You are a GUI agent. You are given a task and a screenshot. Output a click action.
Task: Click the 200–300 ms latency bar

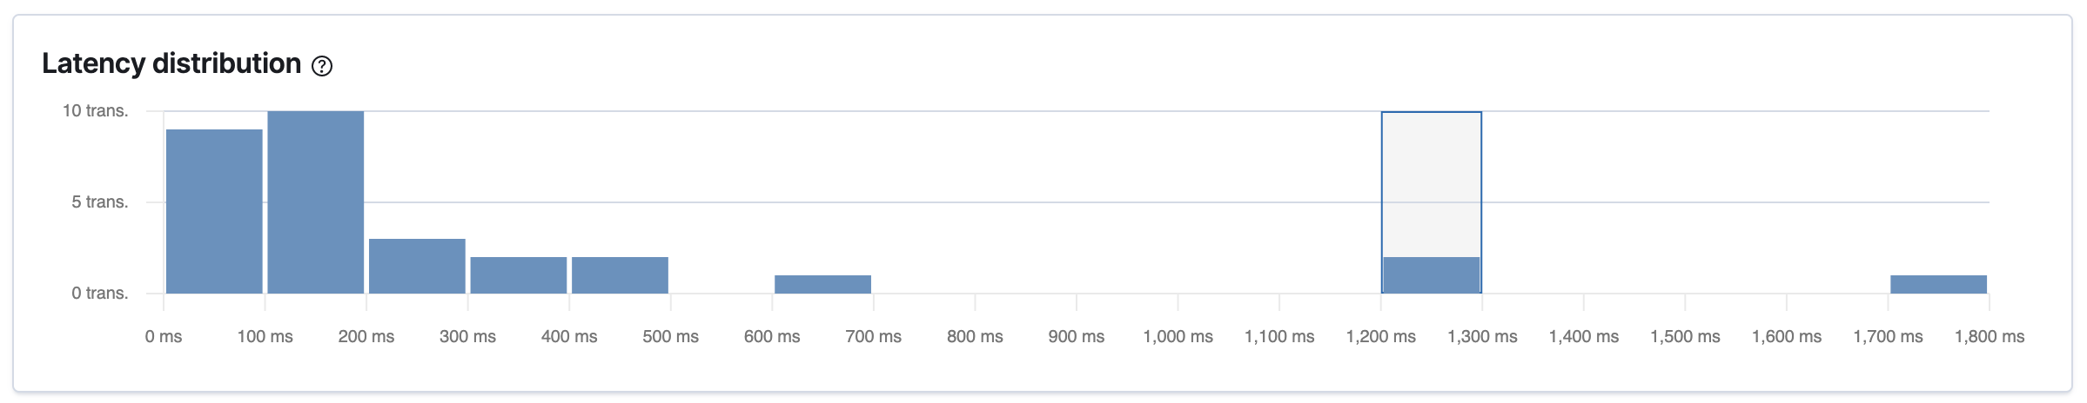tap(417, 266)
